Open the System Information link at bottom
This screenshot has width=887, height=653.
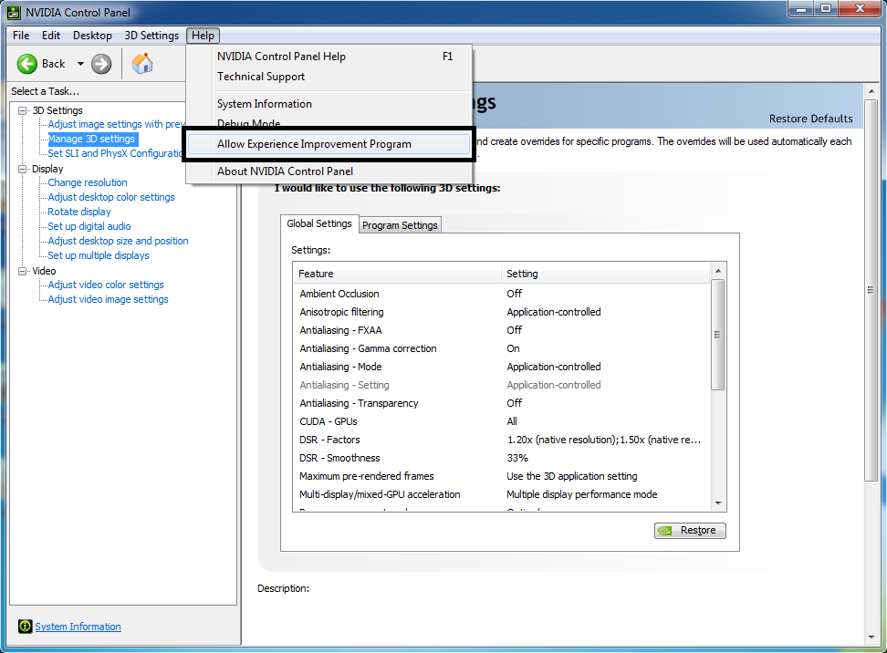tap(78, 627)
